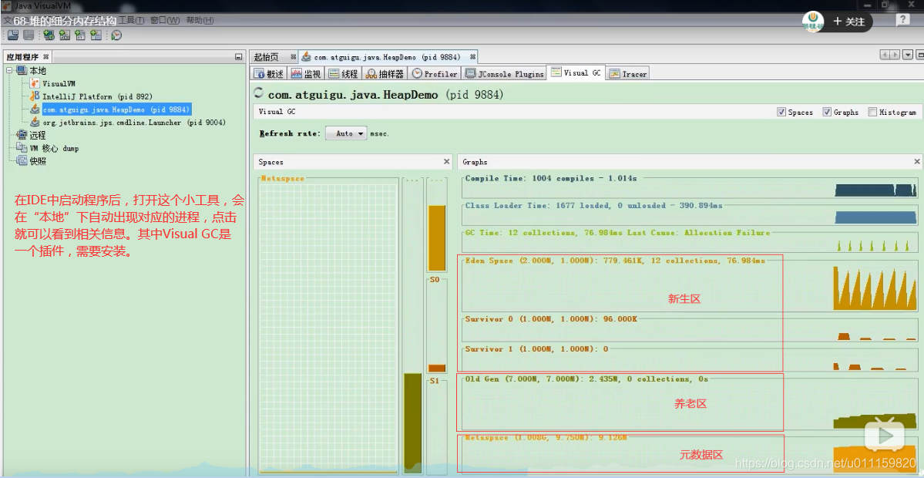Click the 快照 snapshots icon
Viewport: 924px width, 478px height.
pos(22,161)
